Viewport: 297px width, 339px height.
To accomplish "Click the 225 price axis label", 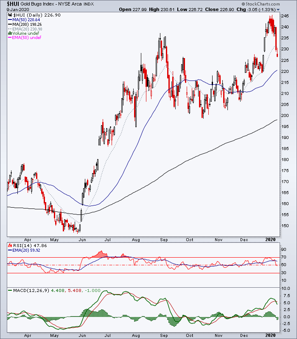I will point(285,60).
